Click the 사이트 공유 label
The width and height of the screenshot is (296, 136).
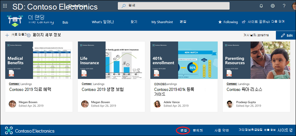point(257,22)
